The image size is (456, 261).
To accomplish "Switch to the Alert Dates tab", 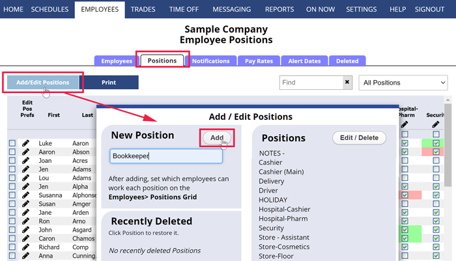I will 304,61.
